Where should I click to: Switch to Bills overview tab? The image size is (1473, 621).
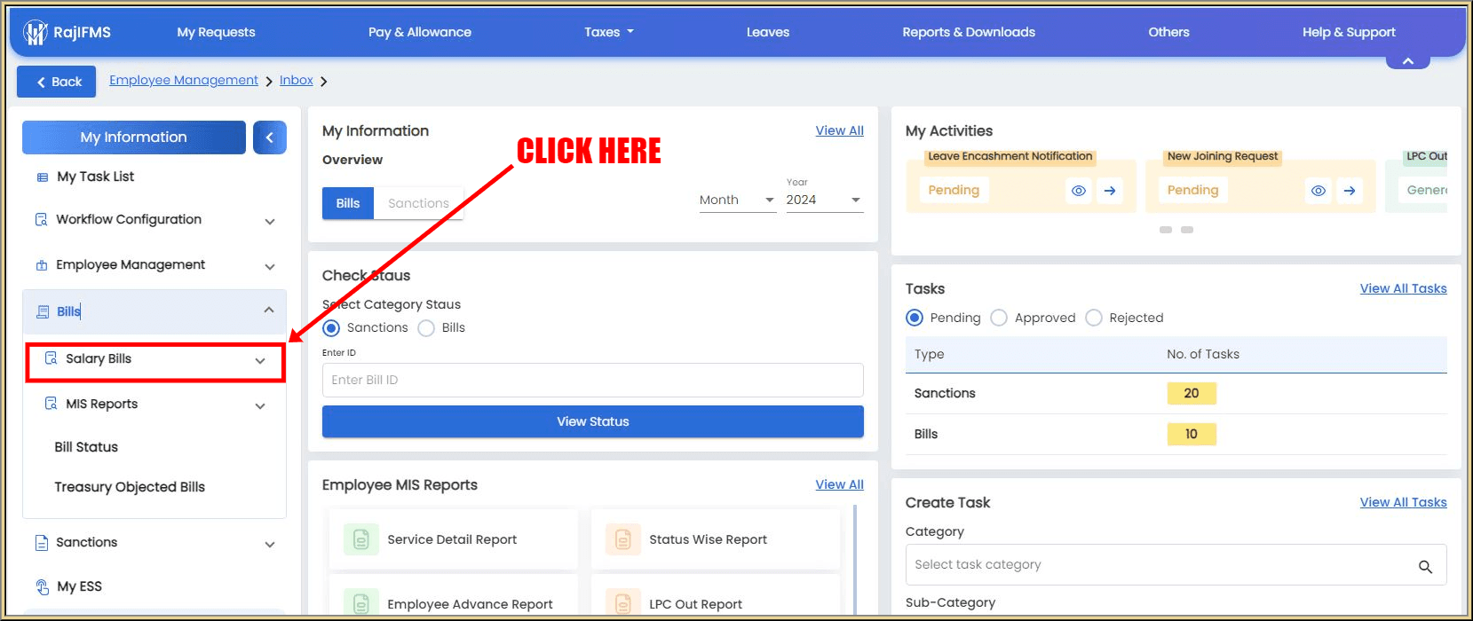click(348, 203)
